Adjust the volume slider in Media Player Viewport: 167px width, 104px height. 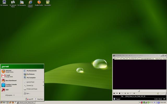tap(163, 93)
